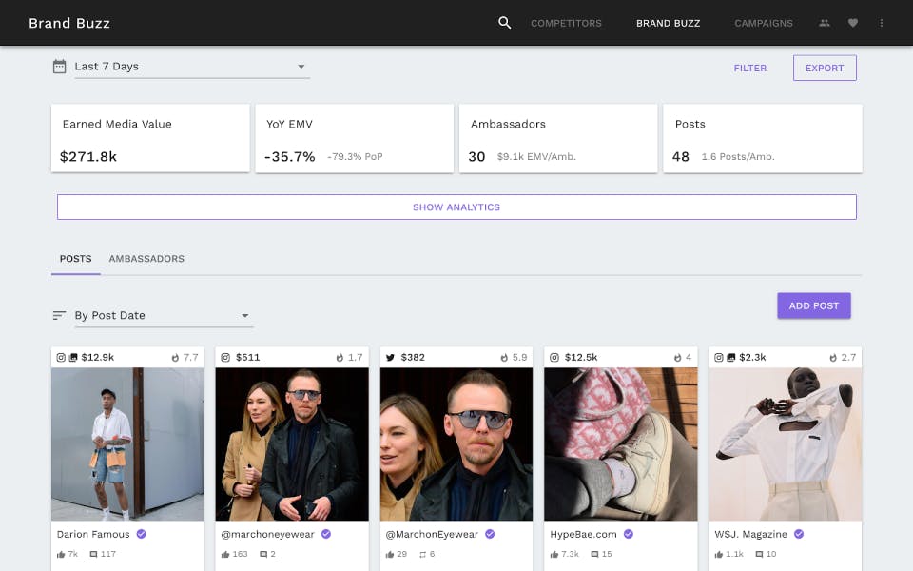This screenshot has height=571, width=913.
Task: Click the search magnifier icon
Action: tap(505, 23)
